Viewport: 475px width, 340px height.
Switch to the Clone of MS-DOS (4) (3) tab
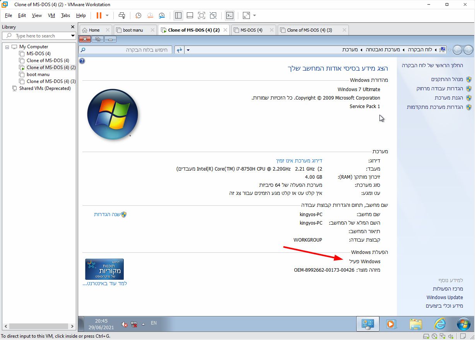click(x=309, y=30)
